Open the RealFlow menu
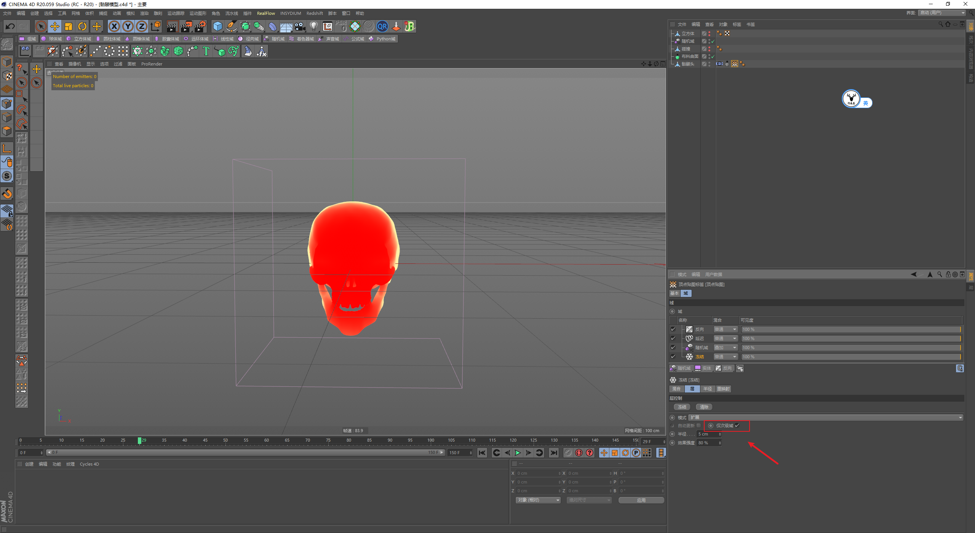The image size is (975, 533). coord(265,13)
